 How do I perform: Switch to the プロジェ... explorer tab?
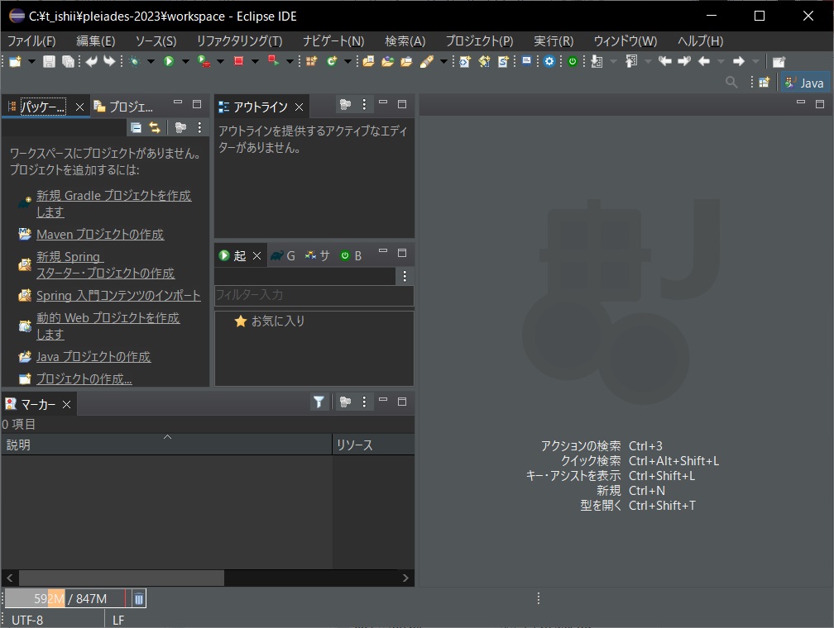(124, 107)
